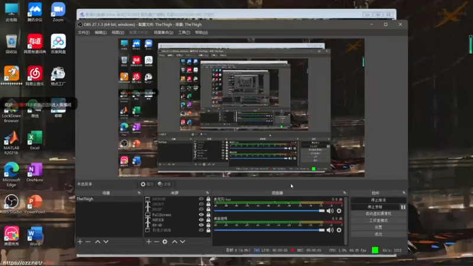Open the 工具(T) menu
Image resolution: width=473 pixels, height=266 pixels.
tap(184, 33)
